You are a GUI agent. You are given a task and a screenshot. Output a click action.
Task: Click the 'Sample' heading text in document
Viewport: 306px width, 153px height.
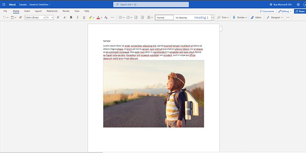[x=107, y=41]
